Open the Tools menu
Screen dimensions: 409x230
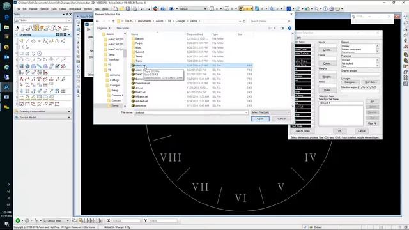tap(54, 9)
